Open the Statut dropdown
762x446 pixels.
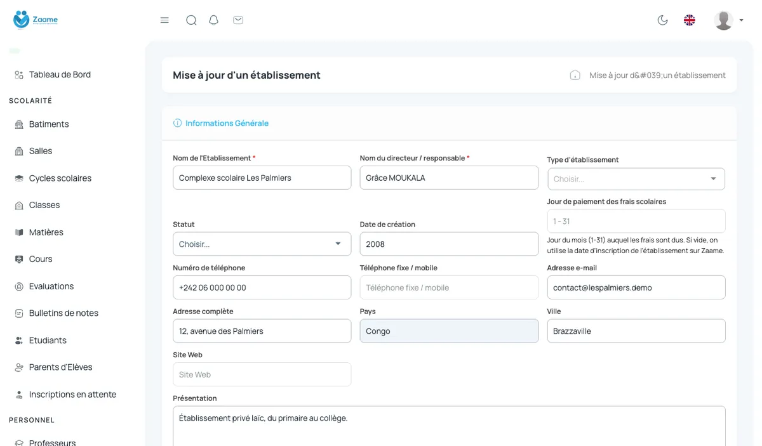pyautogui.click(x=262, y=244)
